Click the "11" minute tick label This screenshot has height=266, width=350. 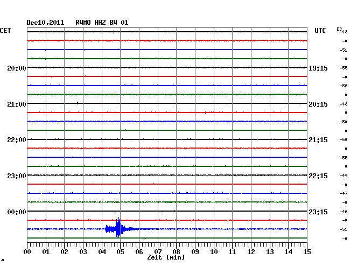(233, 252)
